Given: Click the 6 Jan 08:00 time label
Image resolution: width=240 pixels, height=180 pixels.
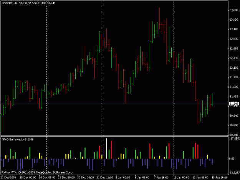Looking at the screenshot, I should (x=142, y=178).
